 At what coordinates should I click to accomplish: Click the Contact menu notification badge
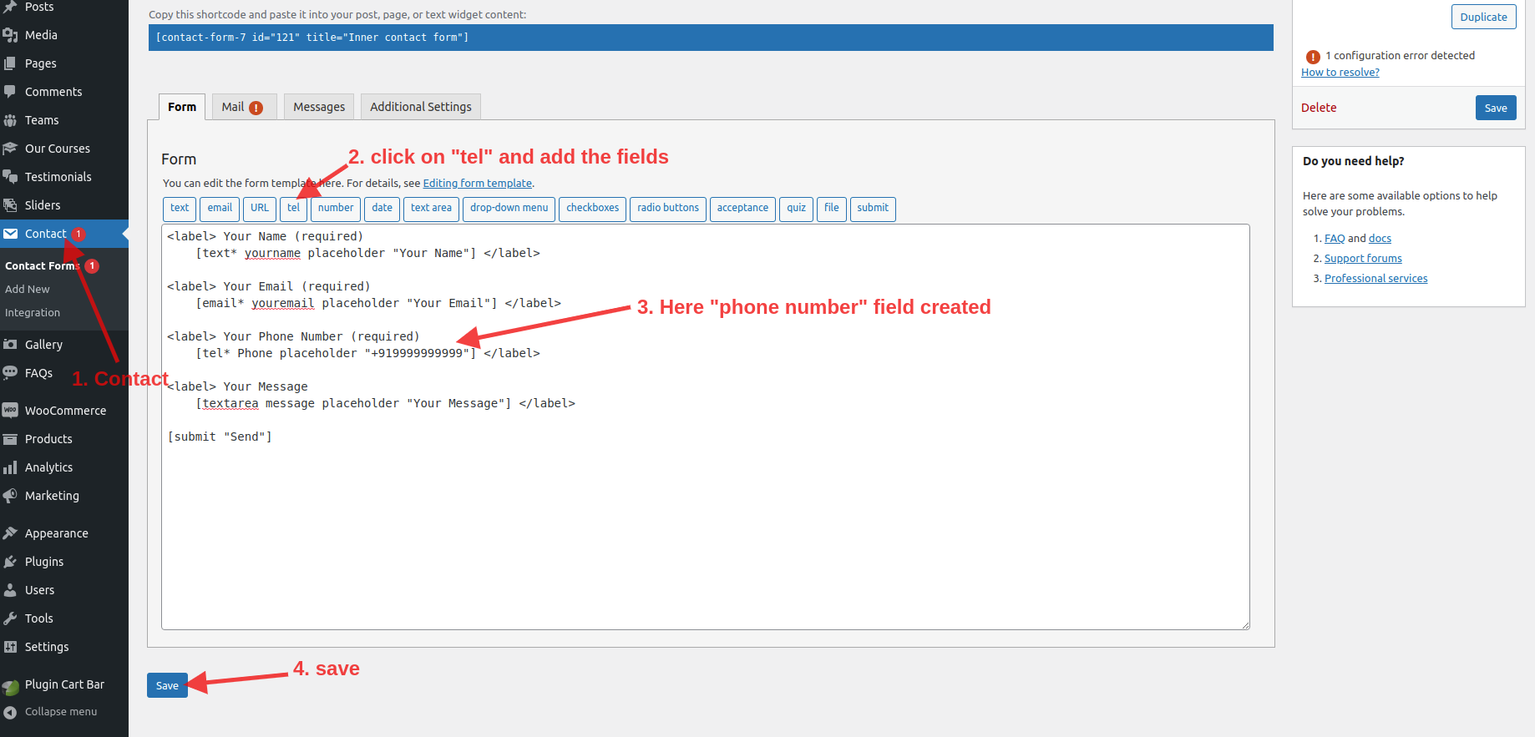[x=78, y=235]
